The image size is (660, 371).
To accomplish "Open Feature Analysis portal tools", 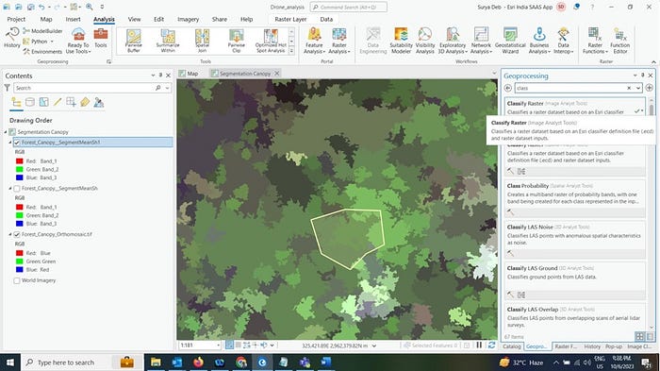I will [314, 41].
